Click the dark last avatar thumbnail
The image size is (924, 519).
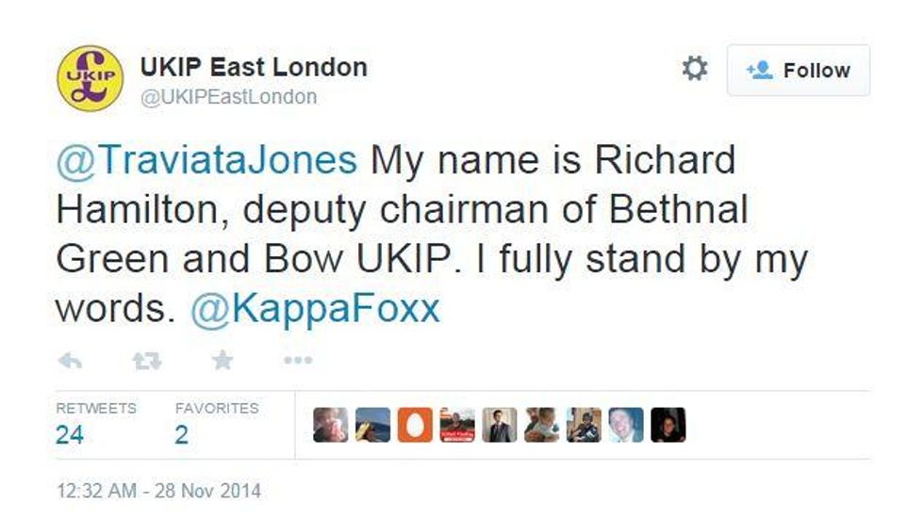click(x=668, y=426)
